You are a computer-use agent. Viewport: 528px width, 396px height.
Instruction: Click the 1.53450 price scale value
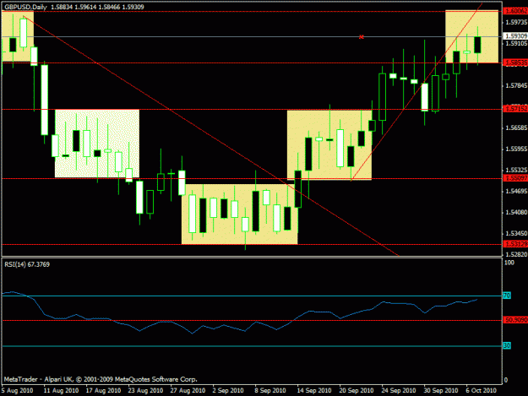tap(516, 233)
